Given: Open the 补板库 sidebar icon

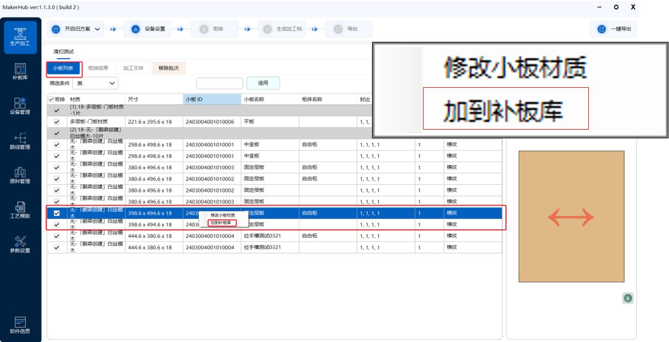Looking at the screenshot, I should point(20,71).
